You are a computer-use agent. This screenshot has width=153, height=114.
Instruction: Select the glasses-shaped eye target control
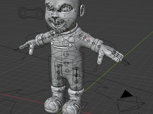click(x=31, y=13)
